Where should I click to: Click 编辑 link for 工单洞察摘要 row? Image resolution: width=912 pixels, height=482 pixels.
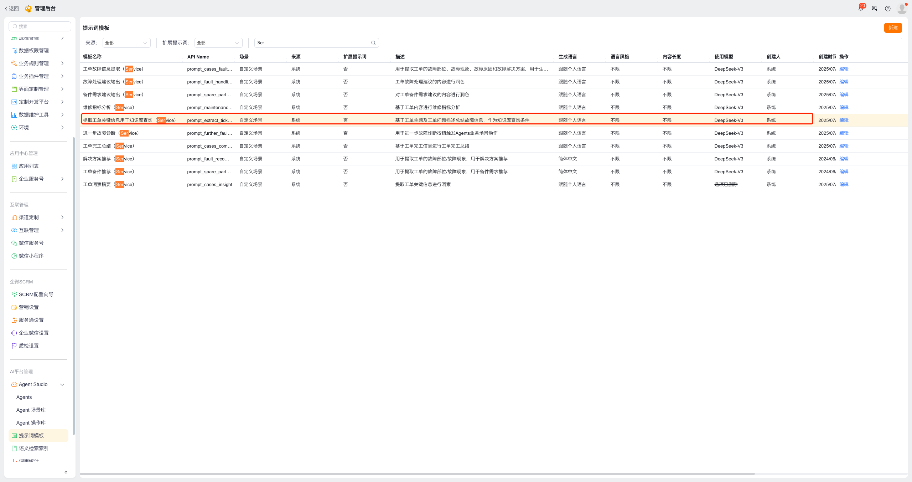[844, 184]
